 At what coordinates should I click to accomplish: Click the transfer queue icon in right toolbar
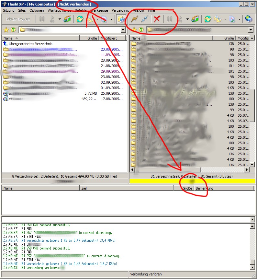pos(195,19)
